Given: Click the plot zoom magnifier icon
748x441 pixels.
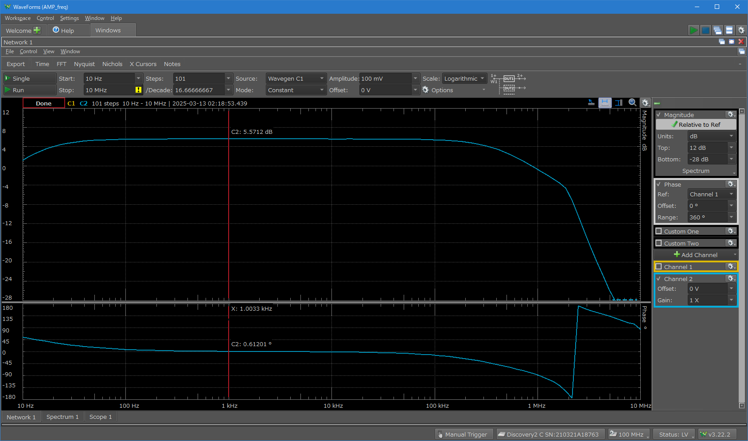Looking at the screenshot, I should (x=632, y=102).
